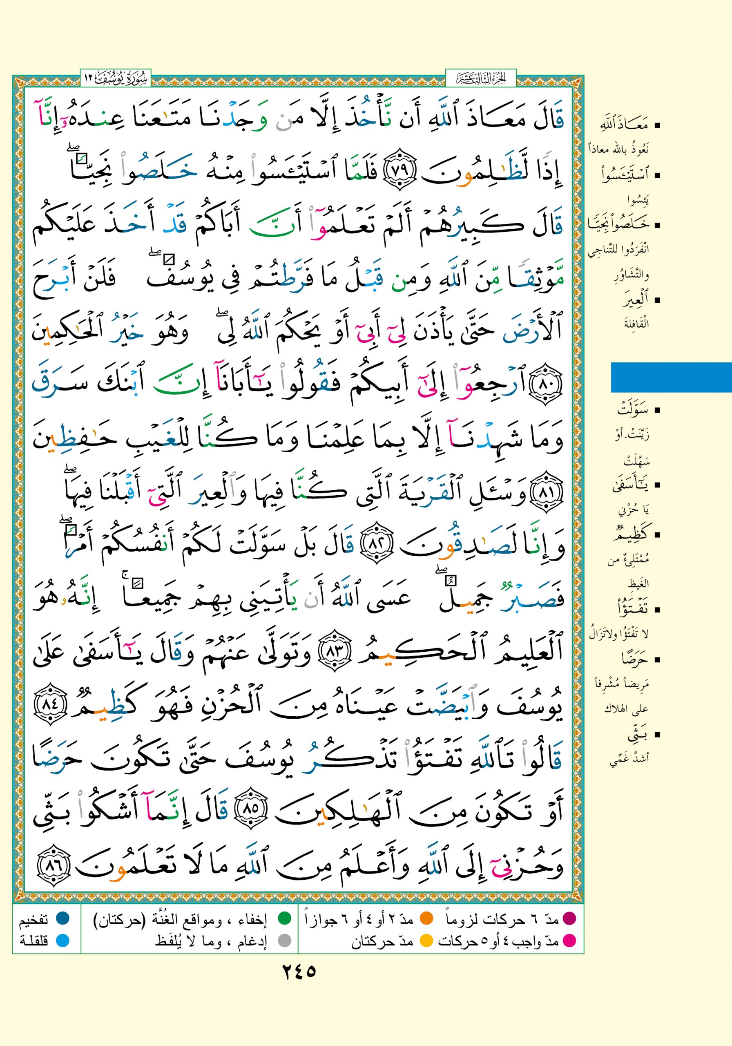Click the yellow مدّ حركتان legend dot
This screenshot has height=1046, width=732.
pos(426,940)
